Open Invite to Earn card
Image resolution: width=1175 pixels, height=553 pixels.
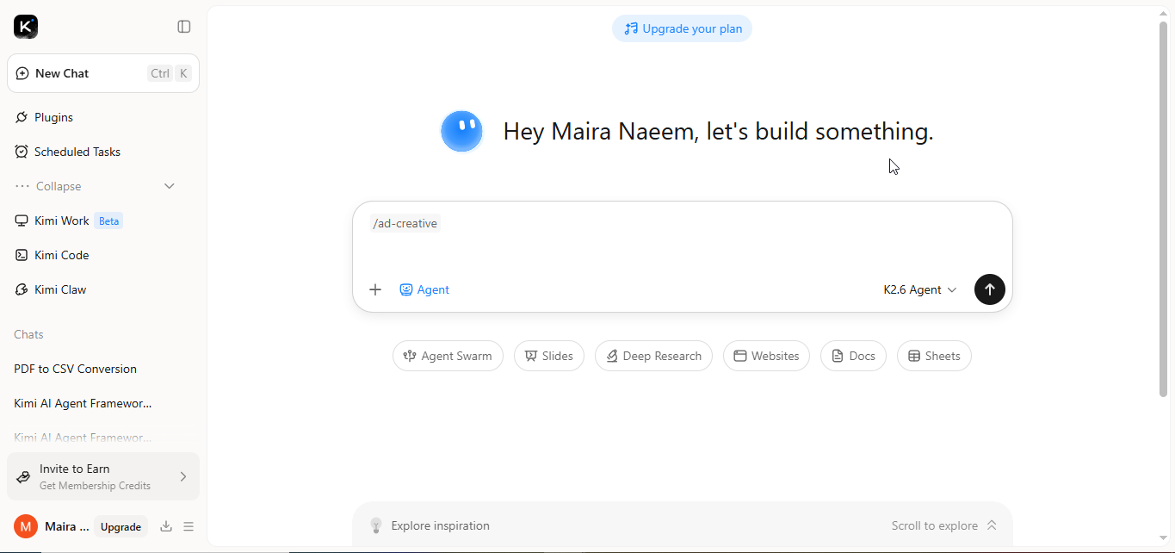click(x=103, y=476)
